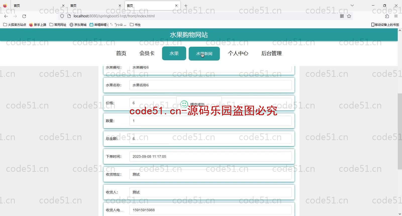Click the Firefox logo icon in title bar
Screen dimensions: 402x216
coord(5,6)
